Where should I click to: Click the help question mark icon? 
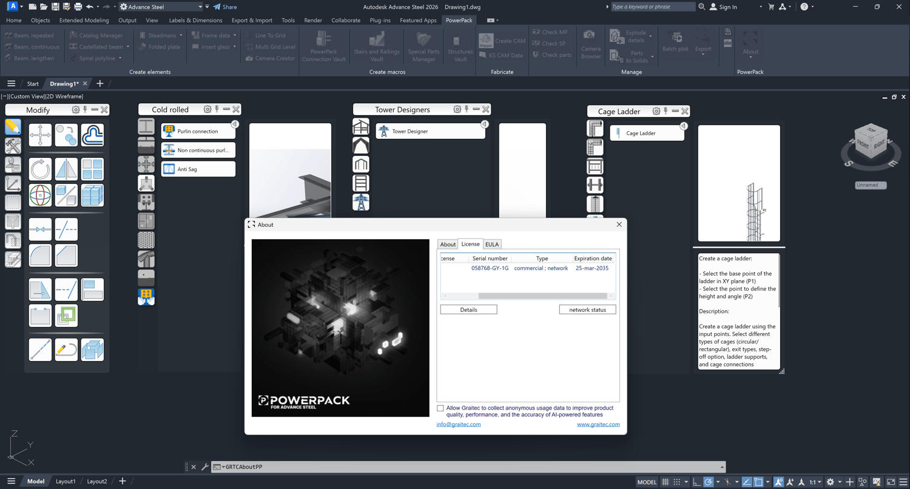coord(804,7)
